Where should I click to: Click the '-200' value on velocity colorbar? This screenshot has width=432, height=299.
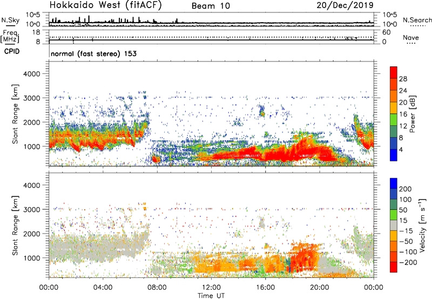coord(407,262)
